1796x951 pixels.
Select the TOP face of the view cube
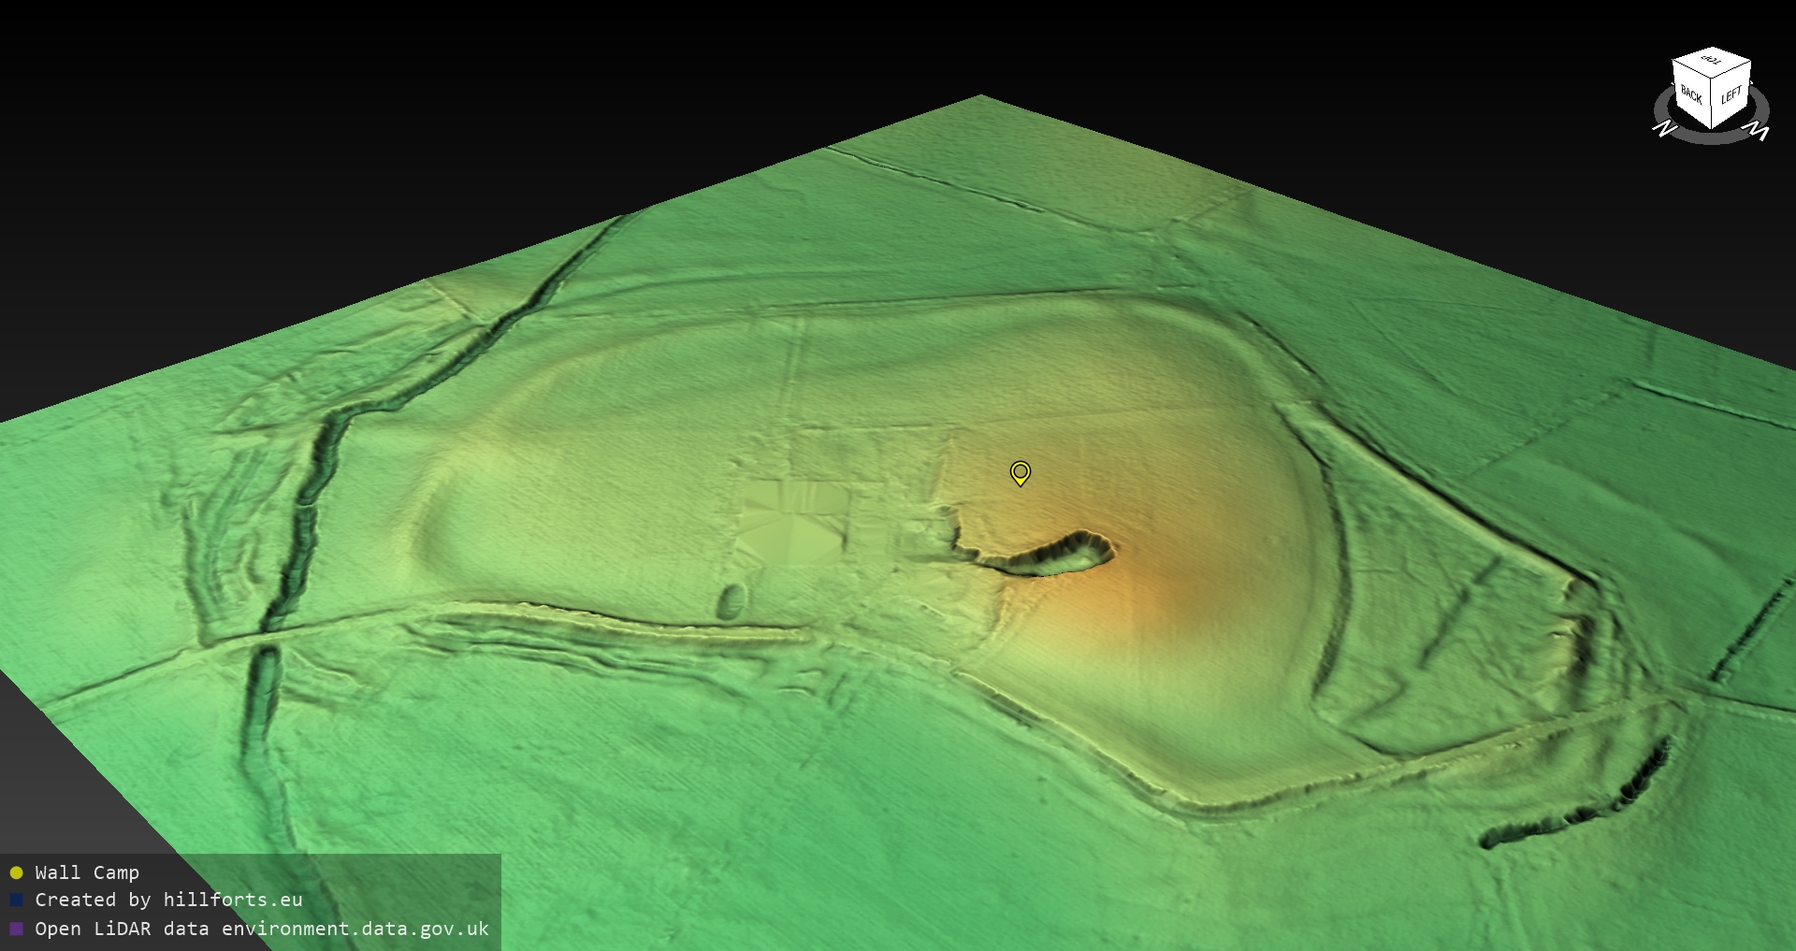click(1712, 62)
